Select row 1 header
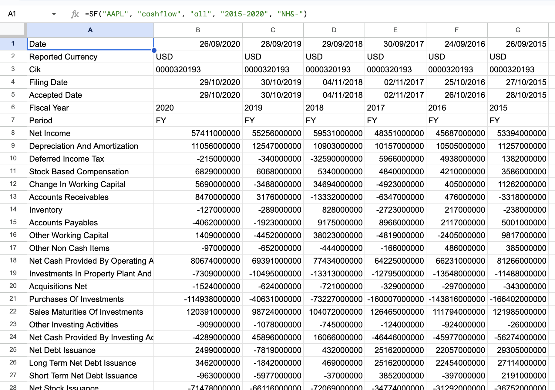The height and width of the screenshot is (390, 555). 13,44
